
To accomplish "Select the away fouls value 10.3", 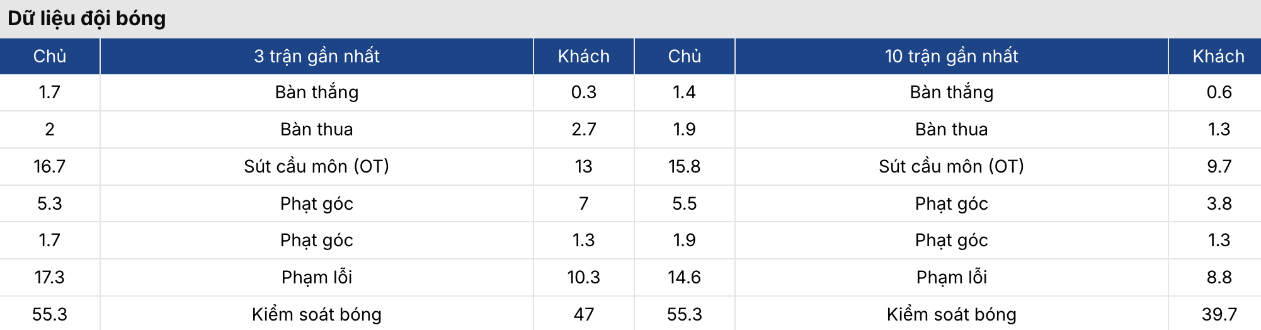I will [583, 277].
